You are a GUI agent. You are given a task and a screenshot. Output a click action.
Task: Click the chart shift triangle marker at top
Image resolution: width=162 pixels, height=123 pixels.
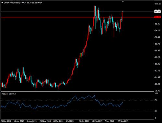click(x=123, y=2)
